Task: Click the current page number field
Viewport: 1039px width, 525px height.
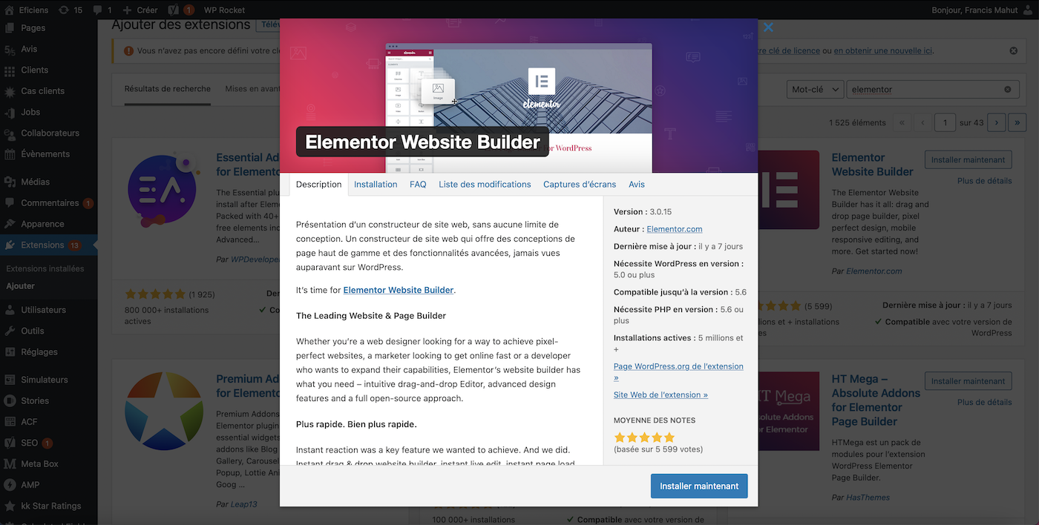Action: (945, 123)
